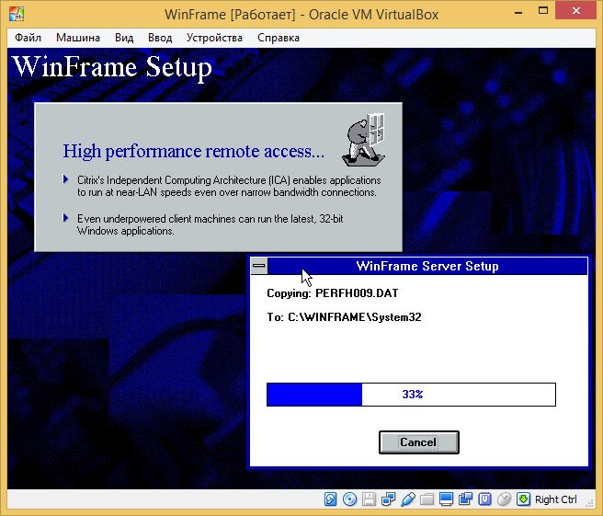Screen dimensions: 603x516
Task: Click the hard disk activity status icon
Action: point(330,499)
